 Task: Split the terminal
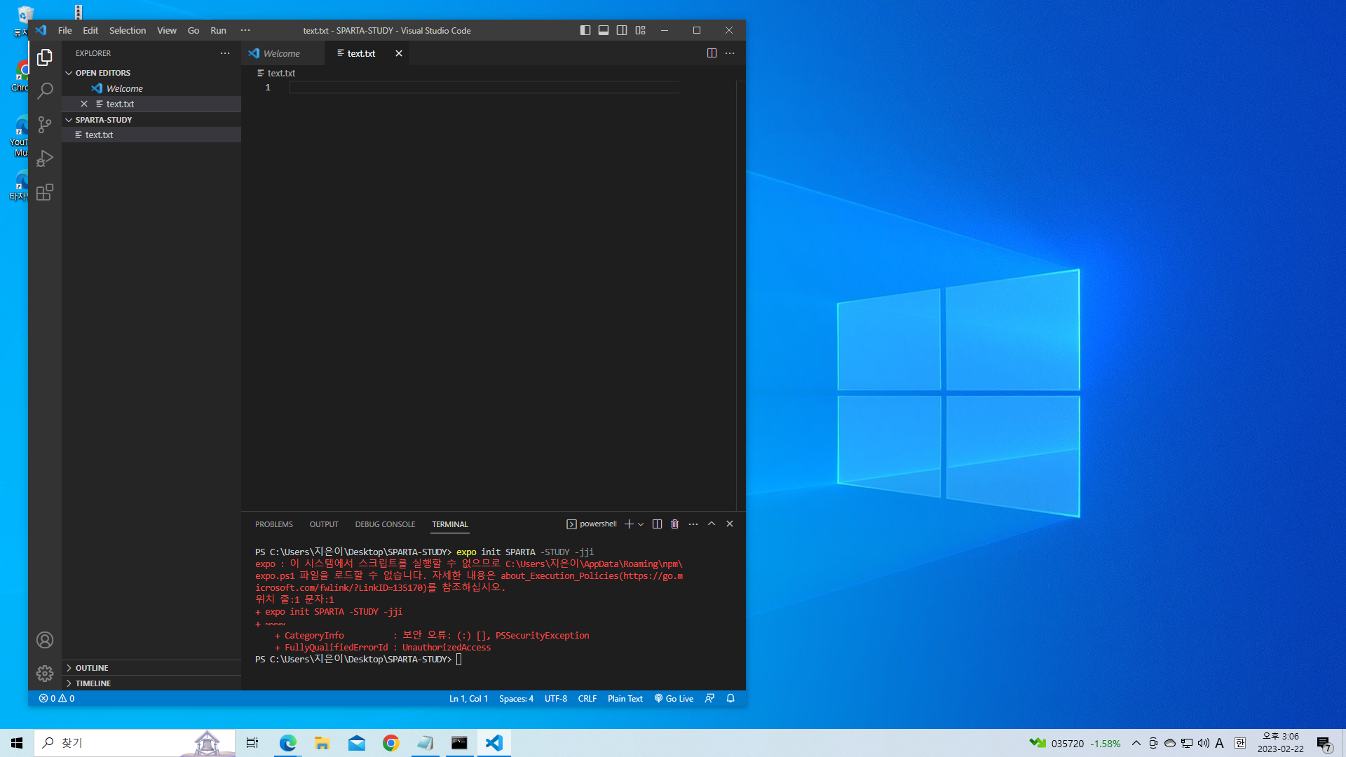[657, 524]
